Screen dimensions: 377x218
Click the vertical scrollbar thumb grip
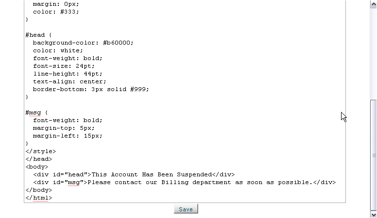(374, 155)
